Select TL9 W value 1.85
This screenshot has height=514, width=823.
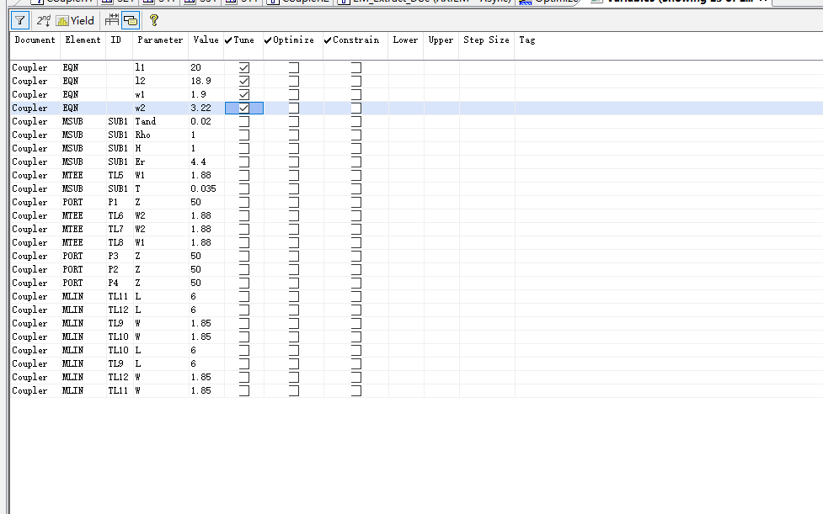coord(201,323)
